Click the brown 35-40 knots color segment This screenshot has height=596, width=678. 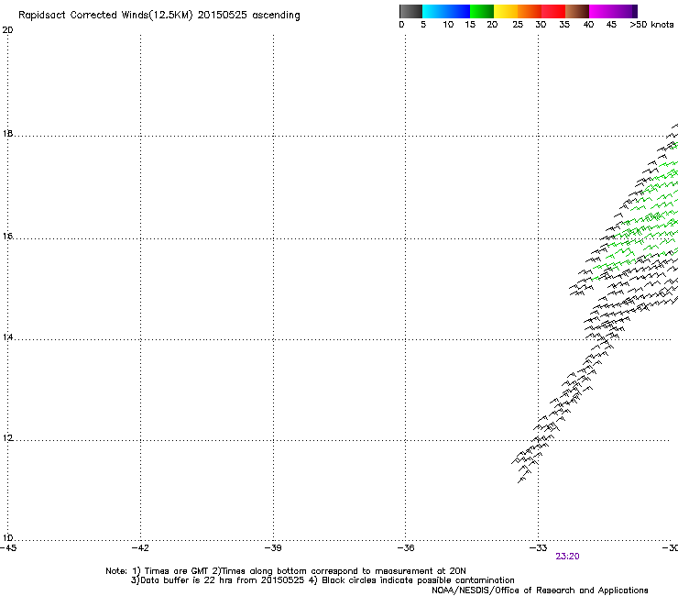577,11
